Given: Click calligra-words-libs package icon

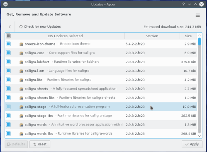Looking at the screenshot, I should click(21, 134).
